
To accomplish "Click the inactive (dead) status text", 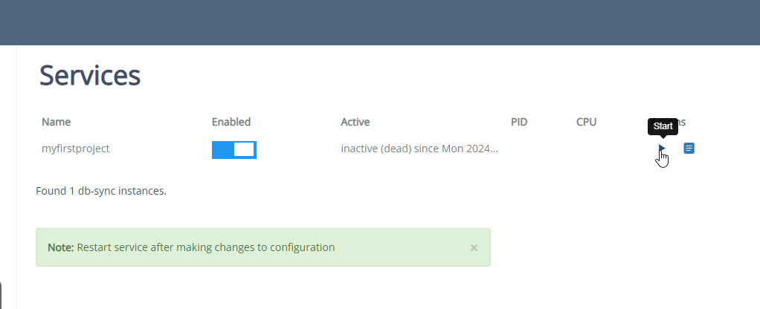I will 419,149.
